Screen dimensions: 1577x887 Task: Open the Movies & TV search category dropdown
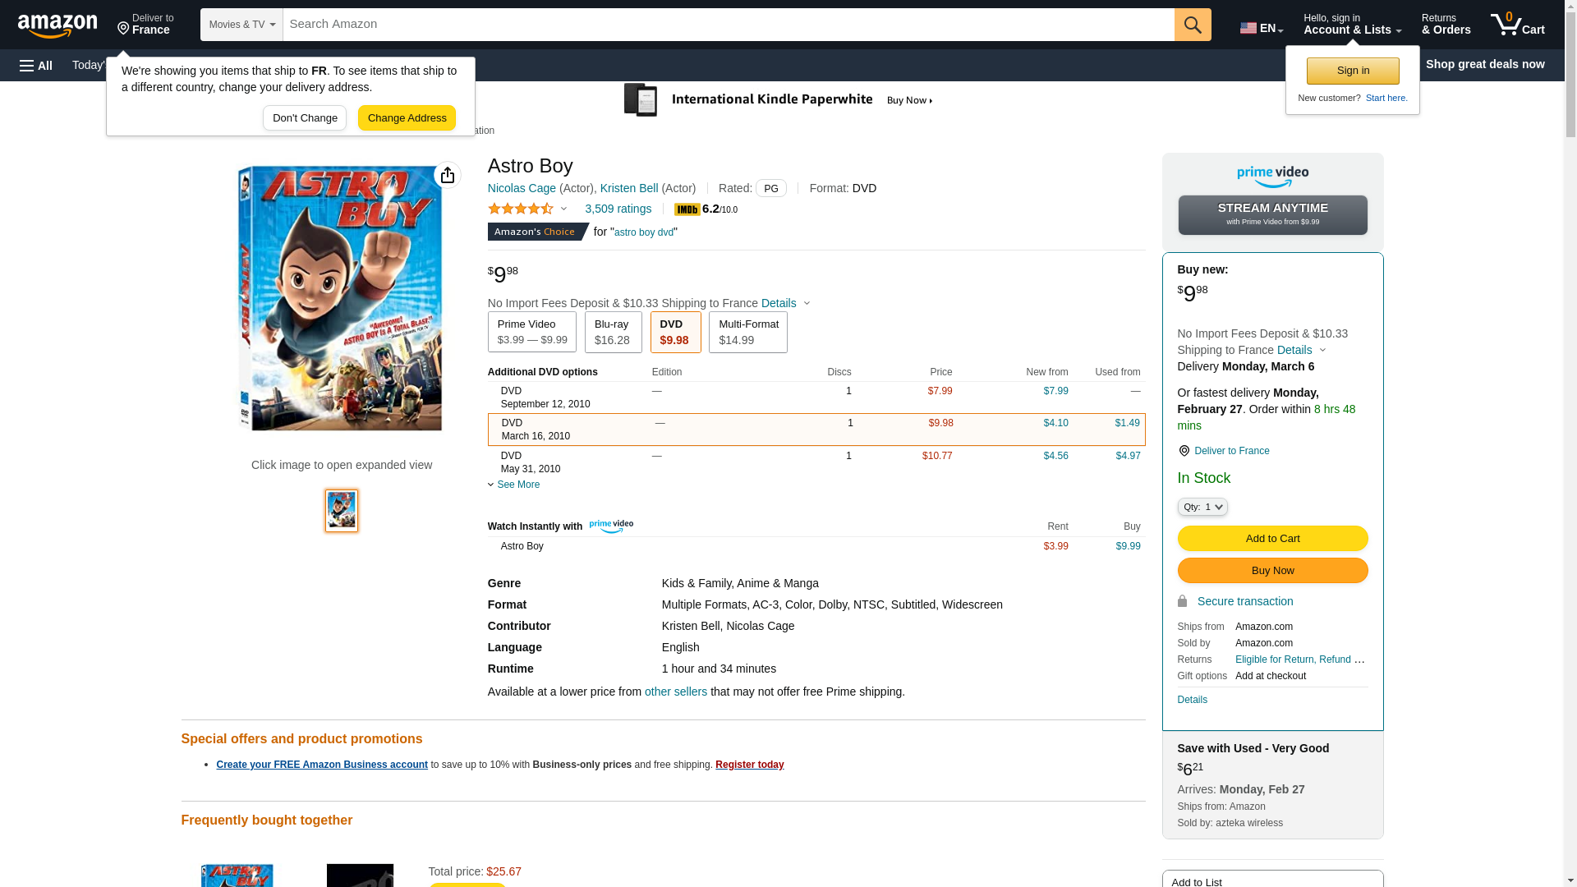[241, 25]
